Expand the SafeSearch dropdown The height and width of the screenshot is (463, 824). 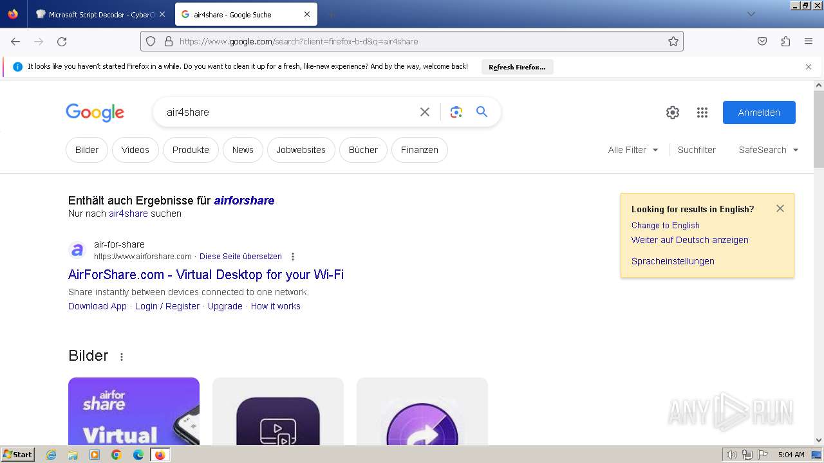(x=769, y=150)
